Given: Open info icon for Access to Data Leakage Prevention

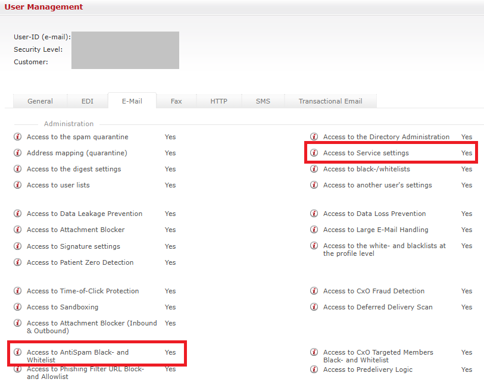Looking at the screenshot, I should tap(18, 214).
